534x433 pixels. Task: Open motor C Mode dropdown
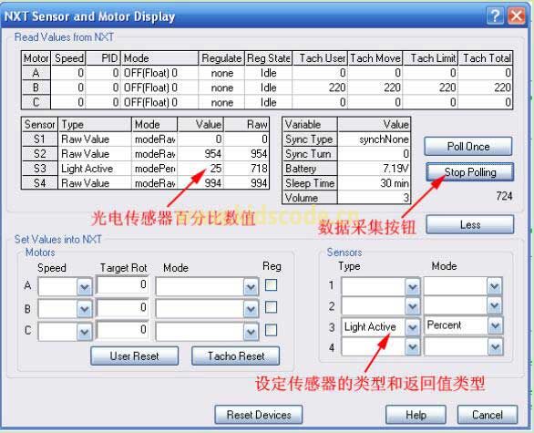[x=251, y=332]
